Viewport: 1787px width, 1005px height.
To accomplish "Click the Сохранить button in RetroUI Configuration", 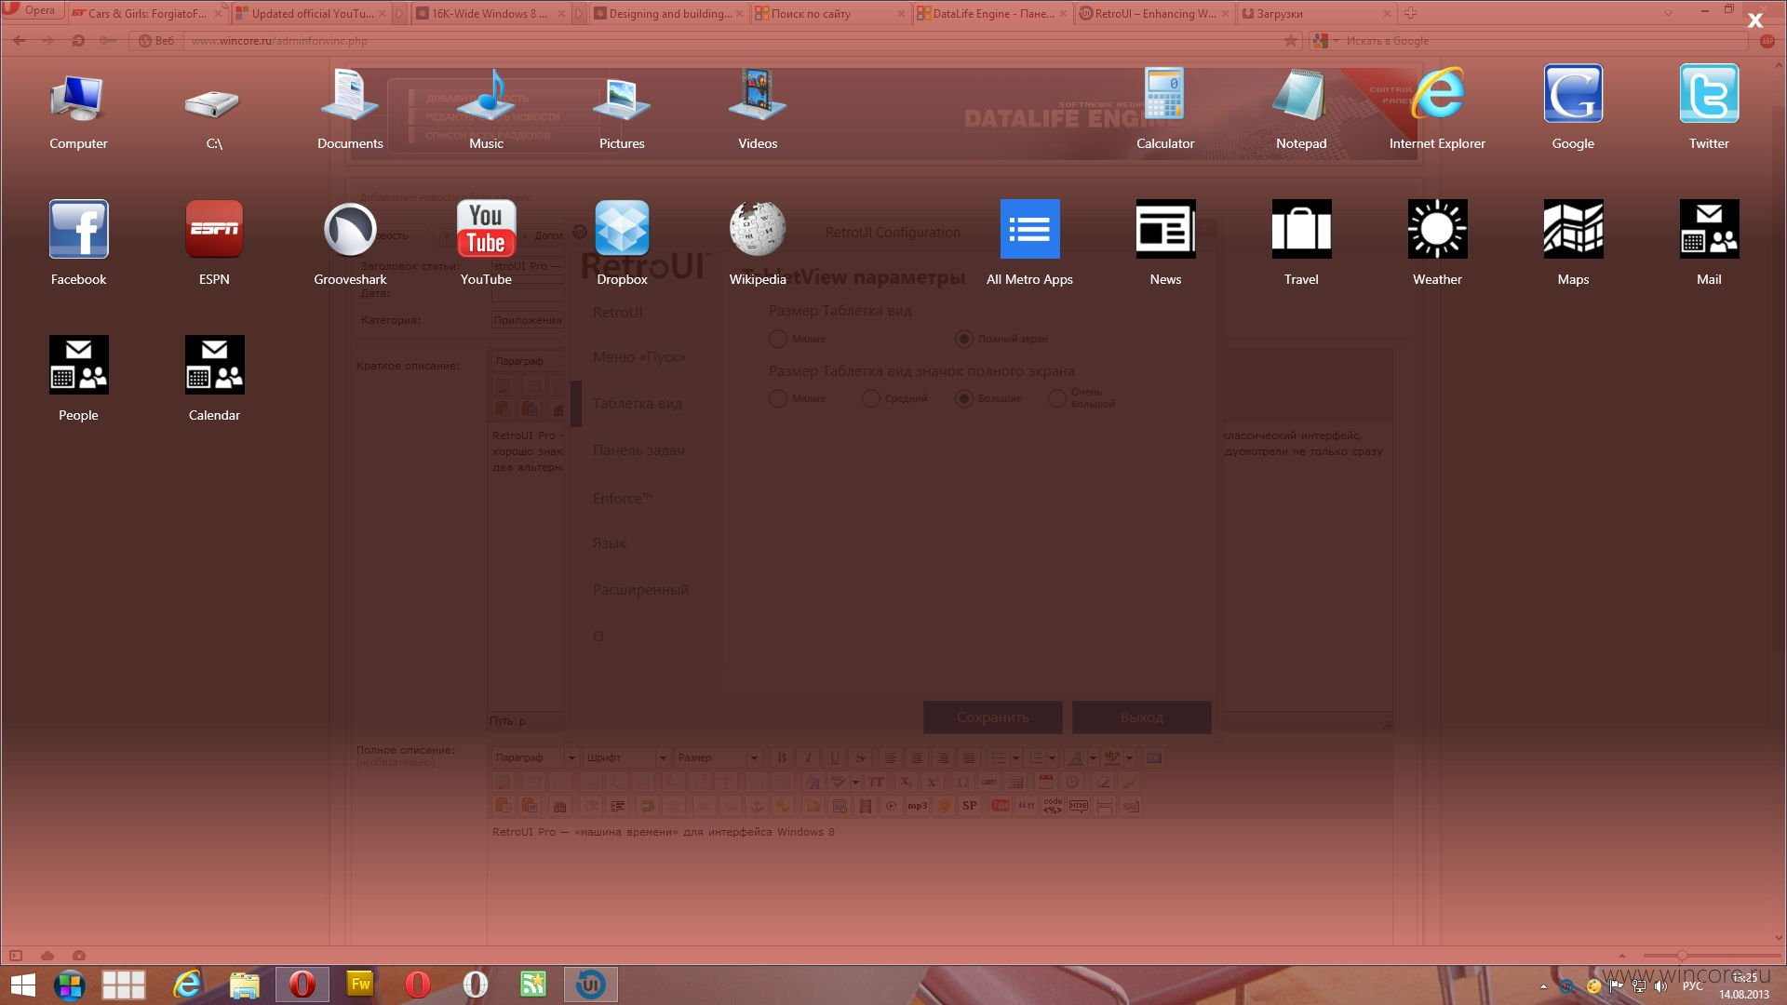I will click(993, 717).
